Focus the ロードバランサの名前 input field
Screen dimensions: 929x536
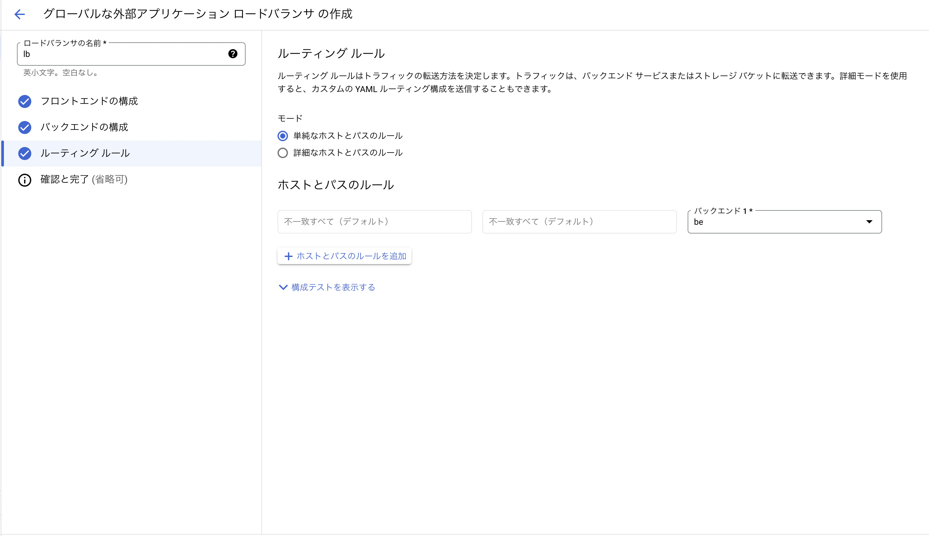coord(131,54)
